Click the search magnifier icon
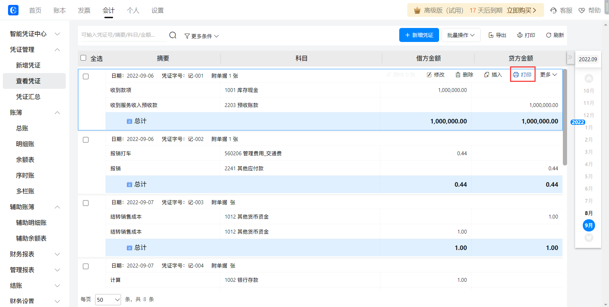Screen dimensions: 609x307 (173, 35)
